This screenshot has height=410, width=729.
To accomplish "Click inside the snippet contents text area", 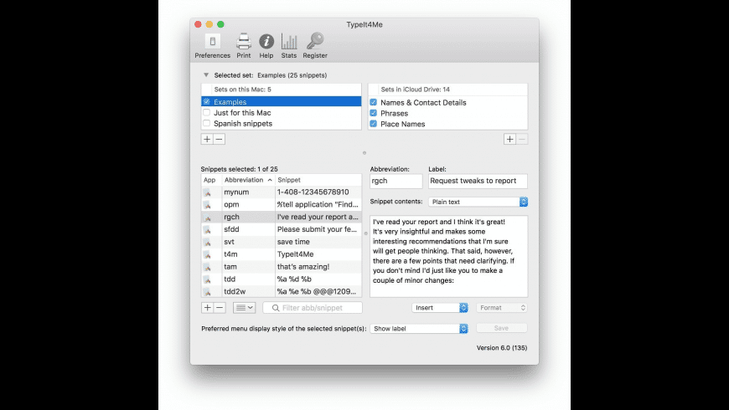I will coord(448,256).
